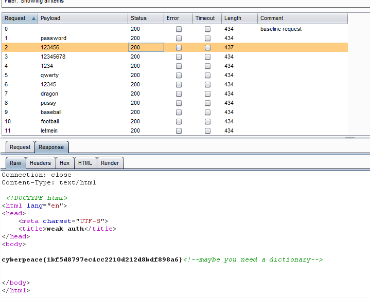Click the panel splitter grip below the results table
370x298 pixels.
[x=349, y=138]
